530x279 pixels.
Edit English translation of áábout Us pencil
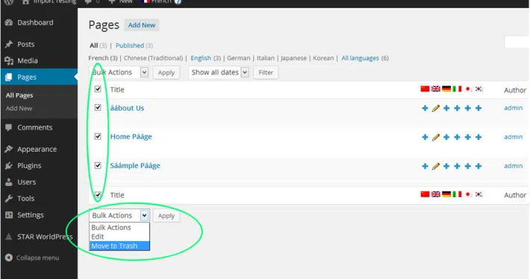tap(436, 108)
